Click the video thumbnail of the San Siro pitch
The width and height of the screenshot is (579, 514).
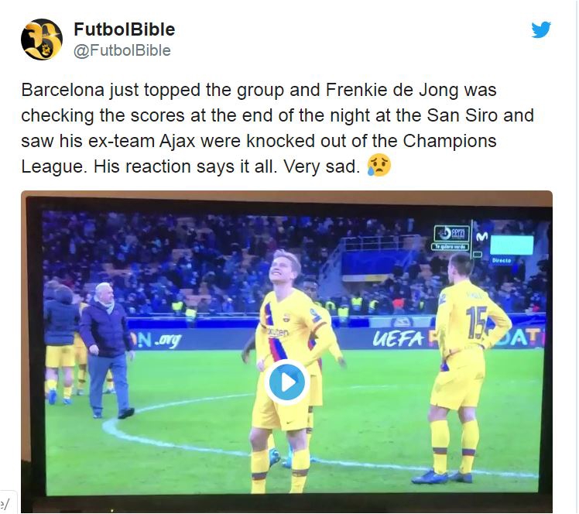point(287,351)
